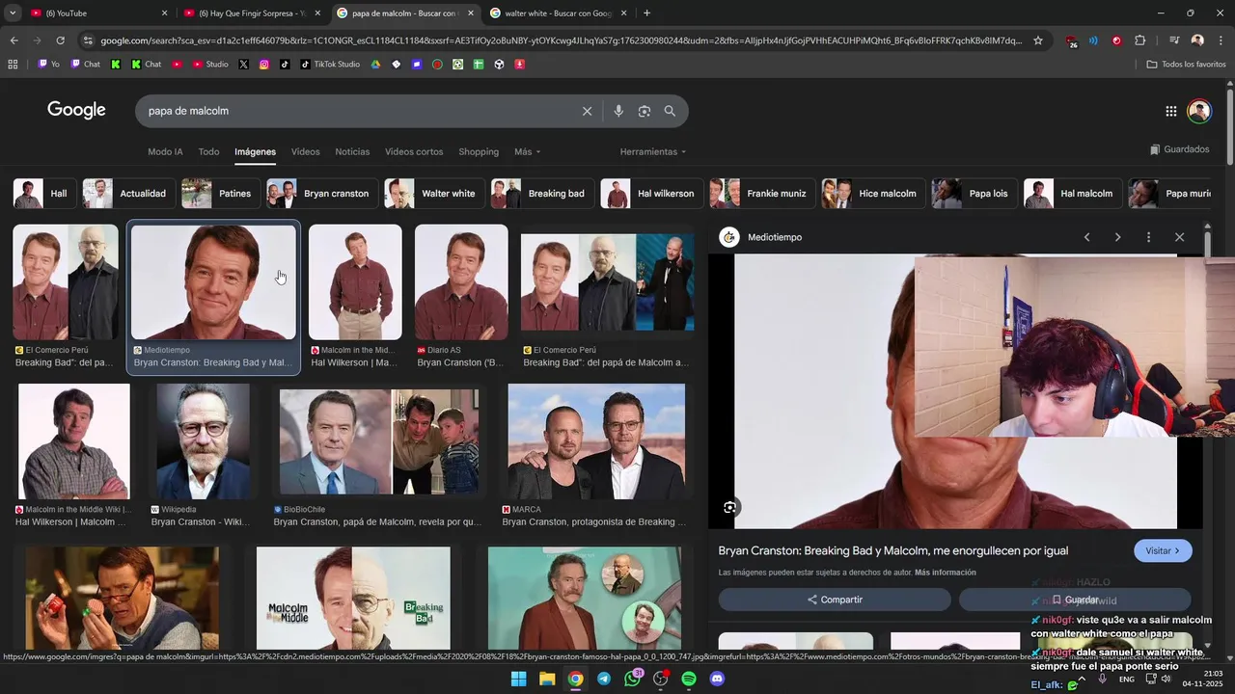
Task: Clear the Google search box text
Action: [587, 111]
